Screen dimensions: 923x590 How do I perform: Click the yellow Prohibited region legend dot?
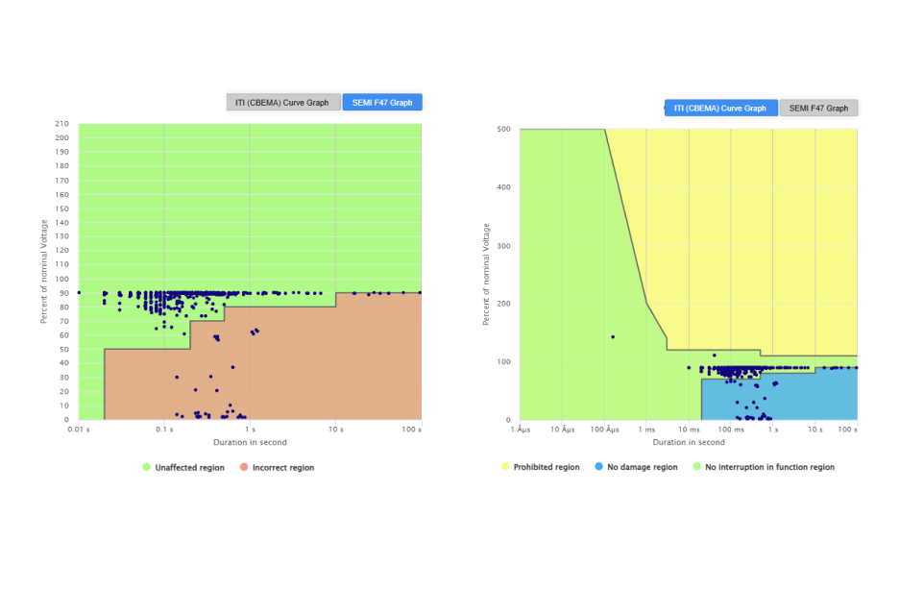tap(505, 466)
